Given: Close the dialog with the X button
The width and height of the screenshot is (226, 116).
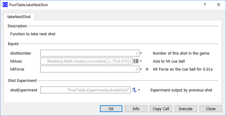Looking at the screenshot, I should (x=219, y=5).
